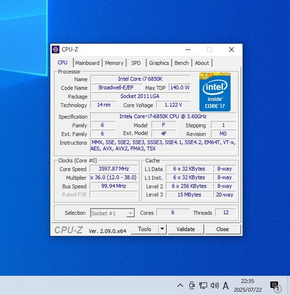Open the notification center icon
Image resolution: width=290 pixels, height=295 pixels.
point(275,286)
